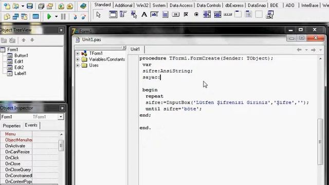329x185 pixels.
Task: Open the forward history dropdown in editor
Action: pyautogui.click(x=320, y=50)
